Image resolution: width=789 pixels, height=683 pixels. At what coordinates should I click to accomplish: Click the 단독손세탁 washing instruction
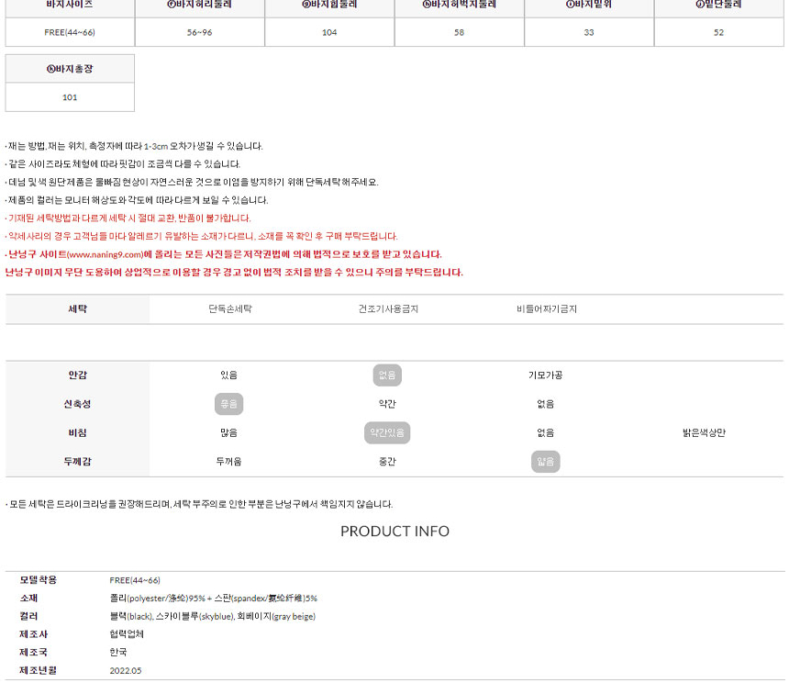coord(229,309)
